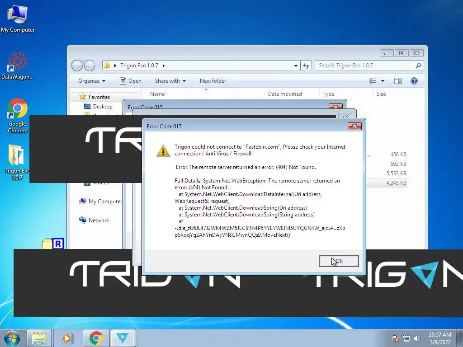Open the Windows Start menu

point(12,338)
